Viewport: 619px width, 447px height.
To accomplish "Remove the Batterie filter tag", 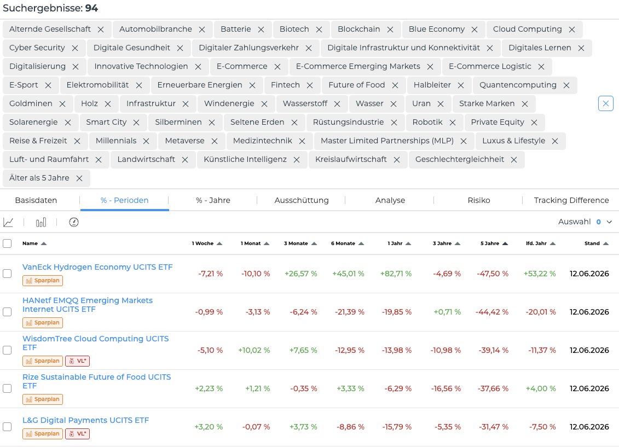I will [261, 30].
